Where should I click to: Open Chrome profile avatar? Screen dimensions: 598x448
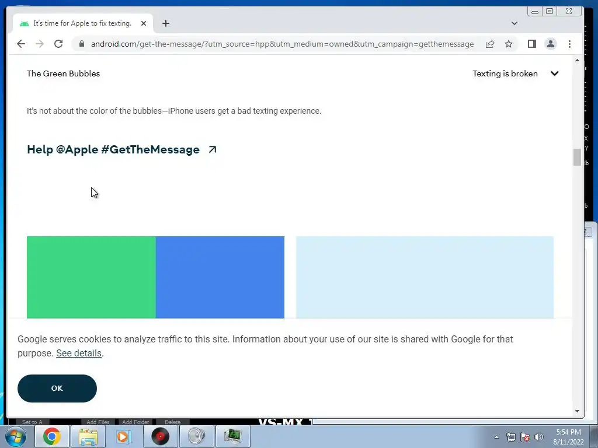(x=551, y=44)
